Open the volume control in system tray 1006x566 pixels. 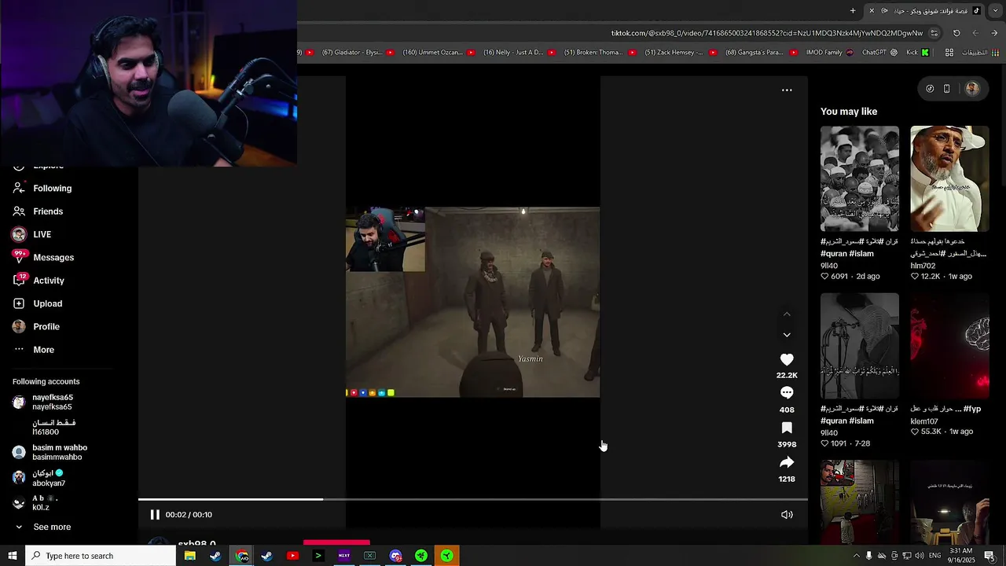click(x=920, y=556)
